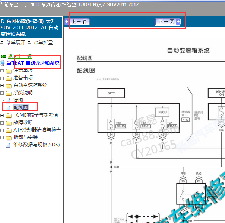The image size is (225, 223).
Task: Click 菜单展开 to expand all menus
Action: click(x=16, y=42)
